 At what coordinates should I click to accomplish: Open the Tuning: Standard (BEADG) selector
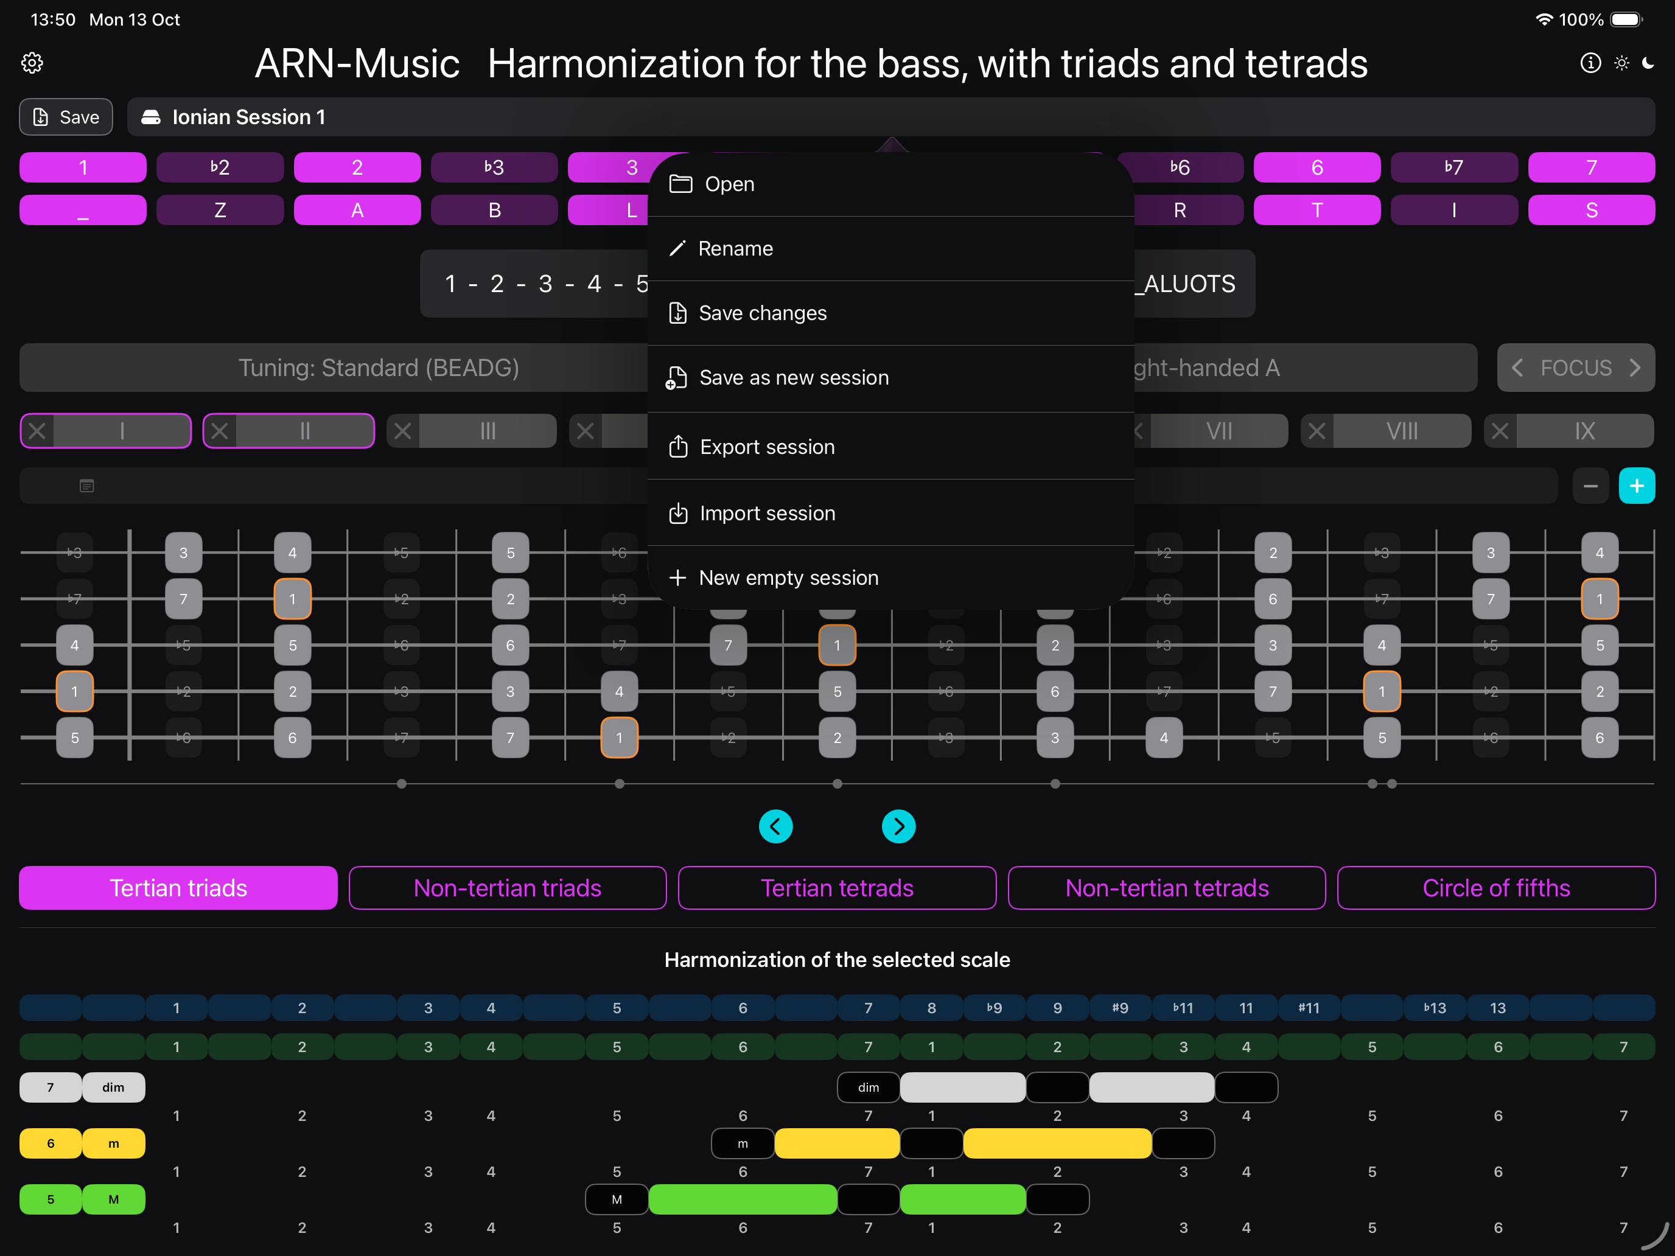[379, 368]
